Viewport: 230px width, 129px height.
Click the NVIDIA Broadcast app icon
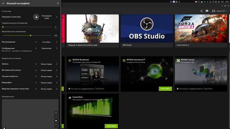point(70,61)
